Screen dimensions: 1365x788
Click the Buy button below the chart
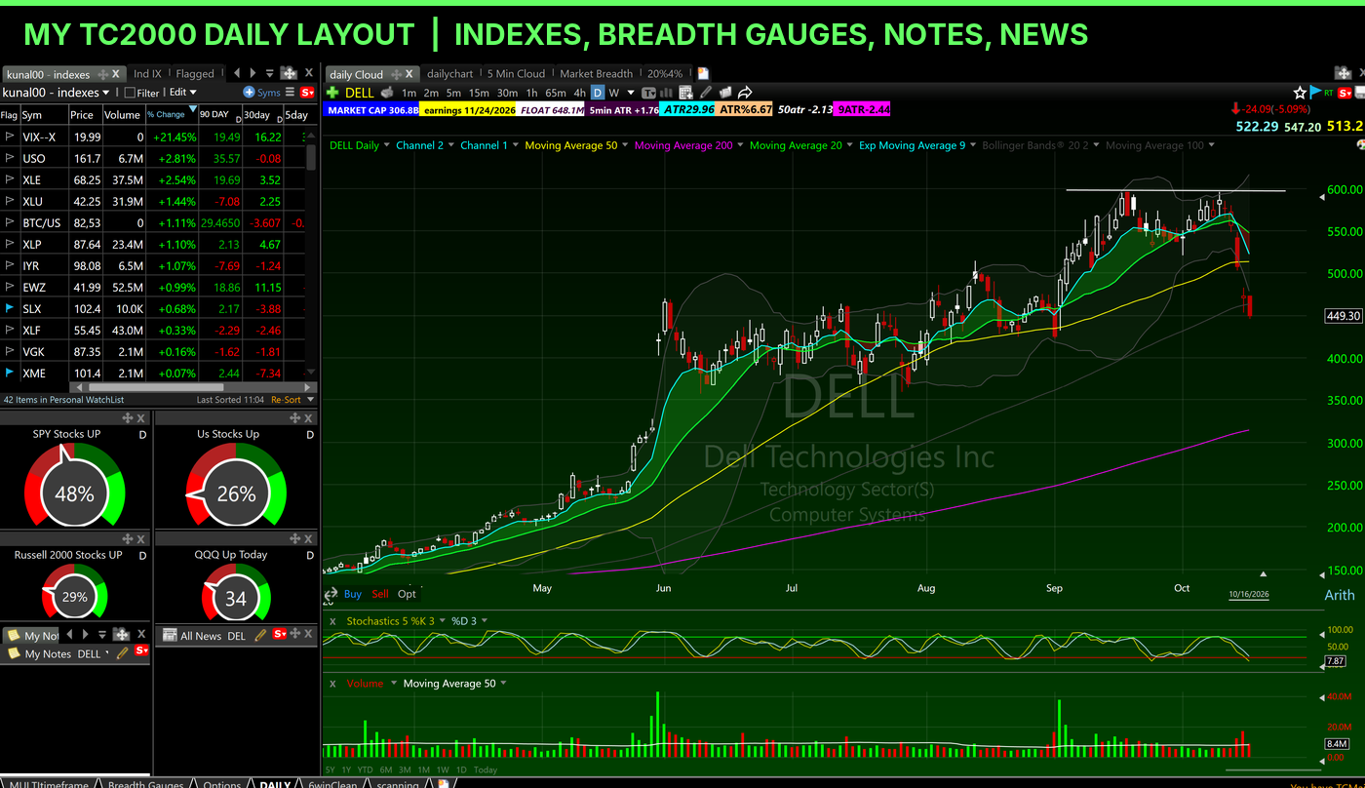(353, 593)
